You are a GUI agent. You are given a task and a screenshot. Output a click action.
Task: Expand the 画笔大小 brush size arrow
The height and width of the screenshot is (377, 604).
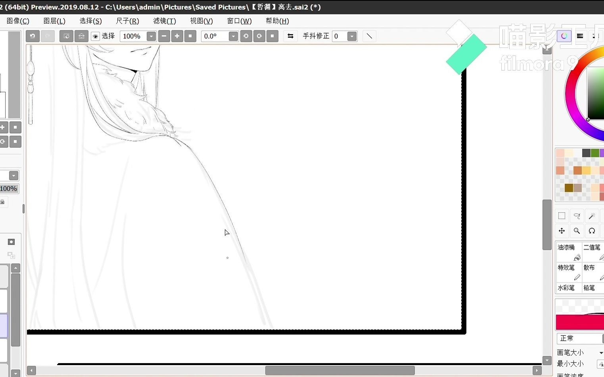coord(601,353)
